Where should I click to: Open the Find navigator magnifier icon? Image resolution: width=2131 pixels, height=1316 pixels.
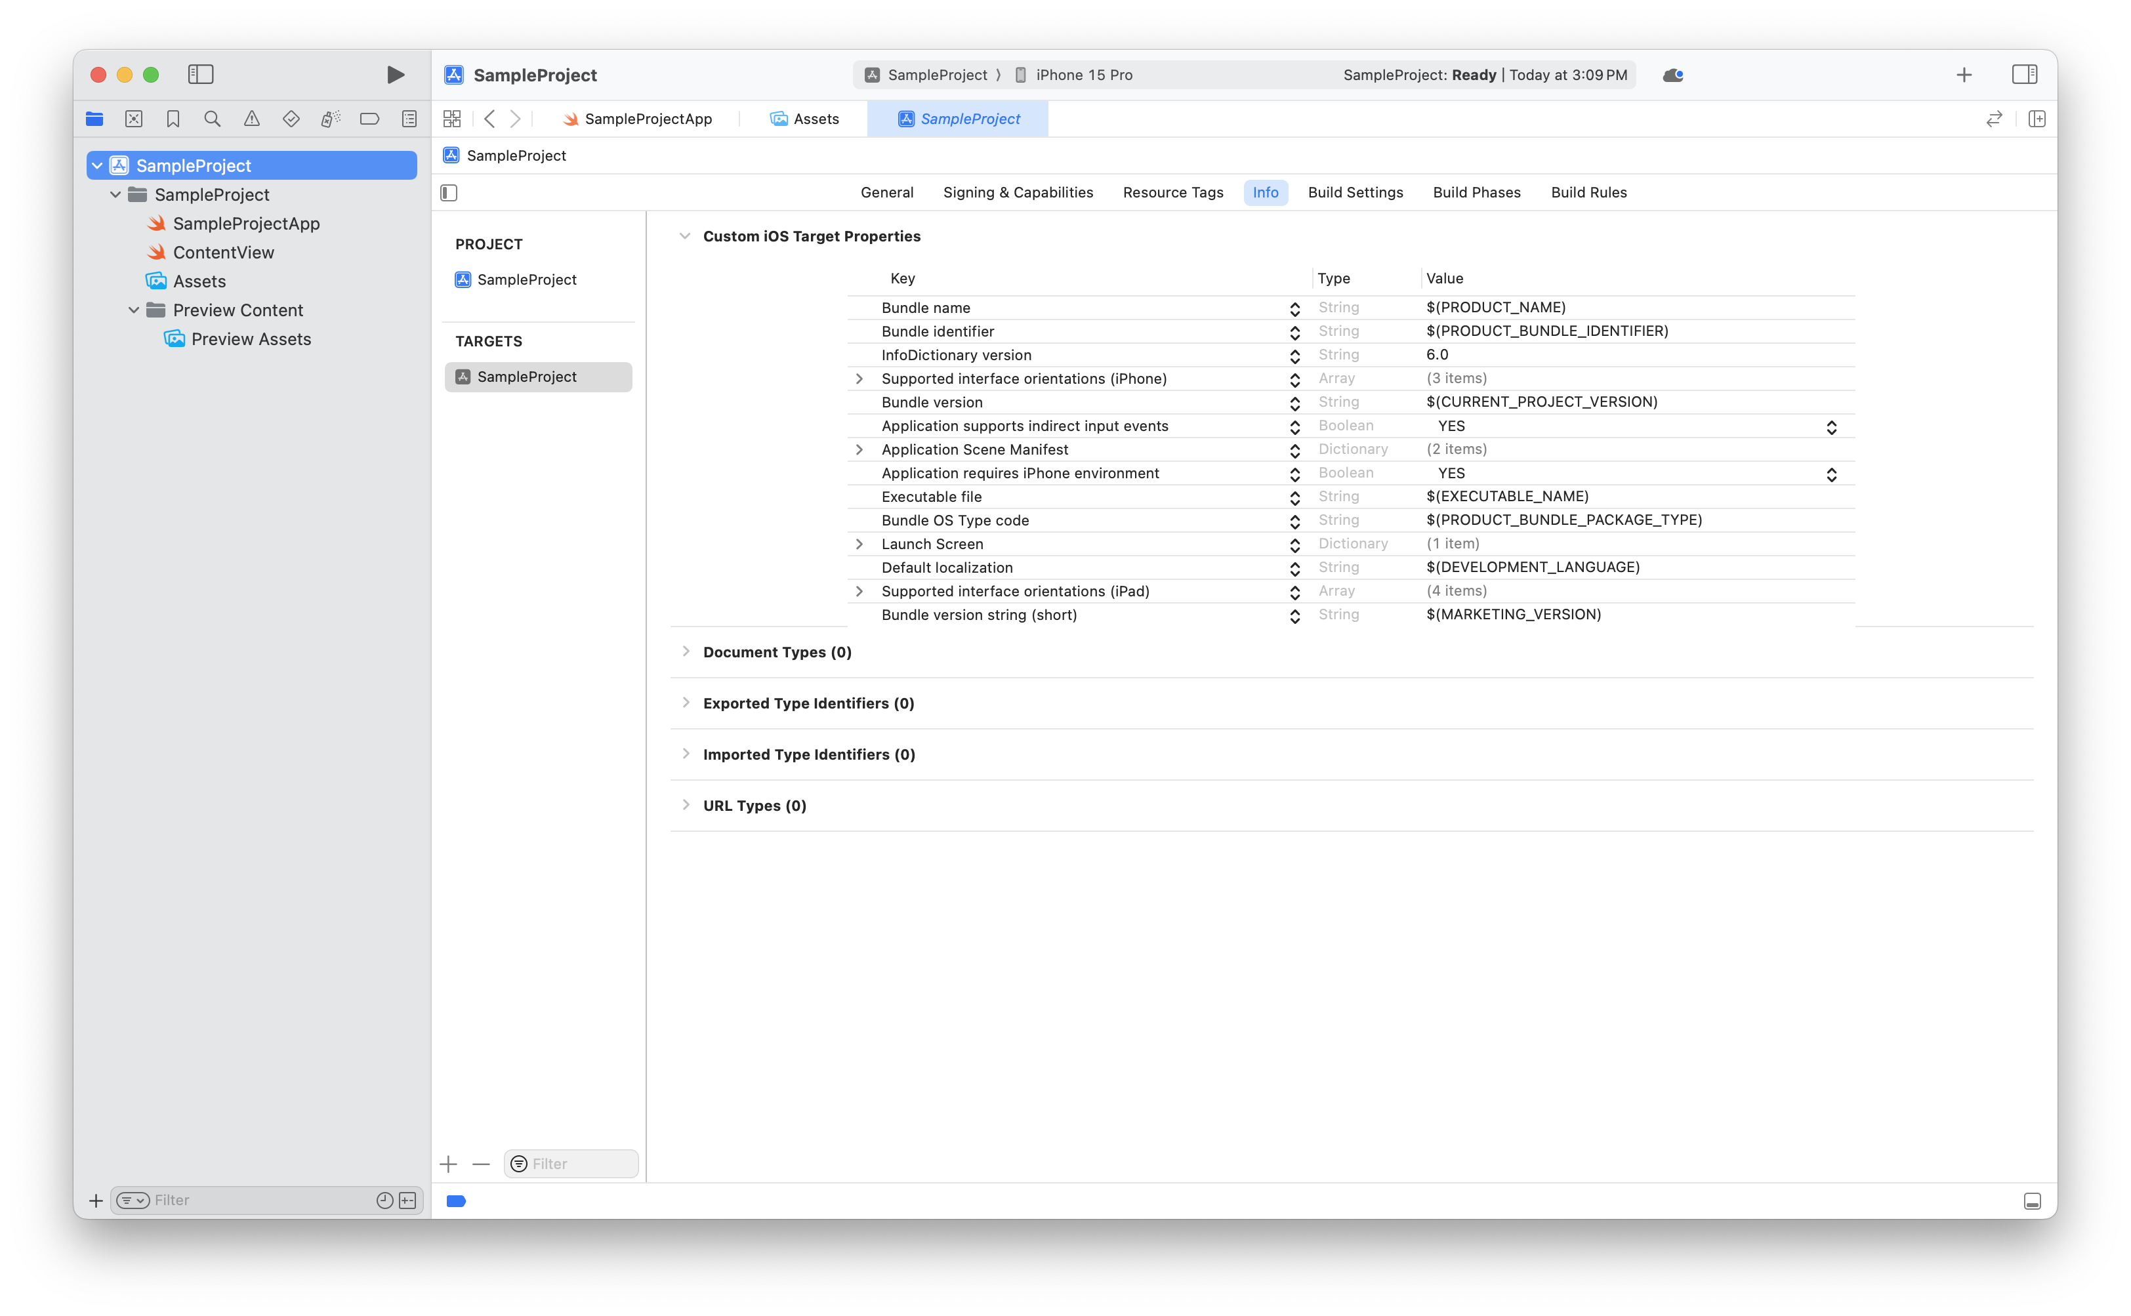pyautogui.click(x=211, y=119)
